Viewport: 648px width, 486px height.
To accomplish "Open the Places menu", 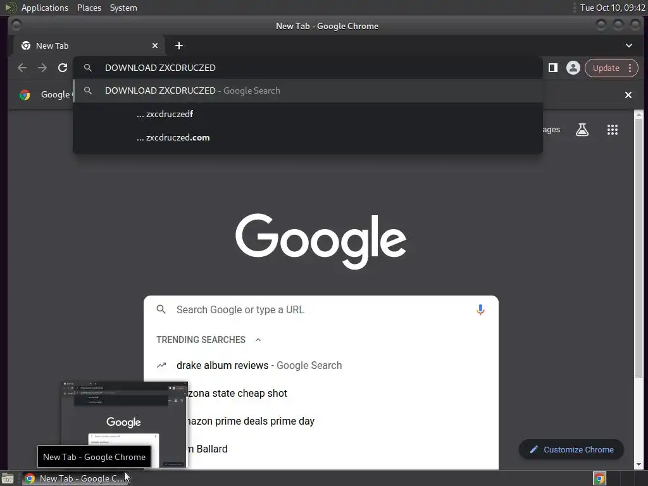I will [89, 8].
